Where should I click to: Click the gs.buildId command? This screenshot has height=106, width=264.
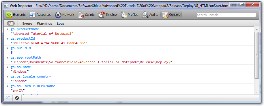(x=21, y=48)
